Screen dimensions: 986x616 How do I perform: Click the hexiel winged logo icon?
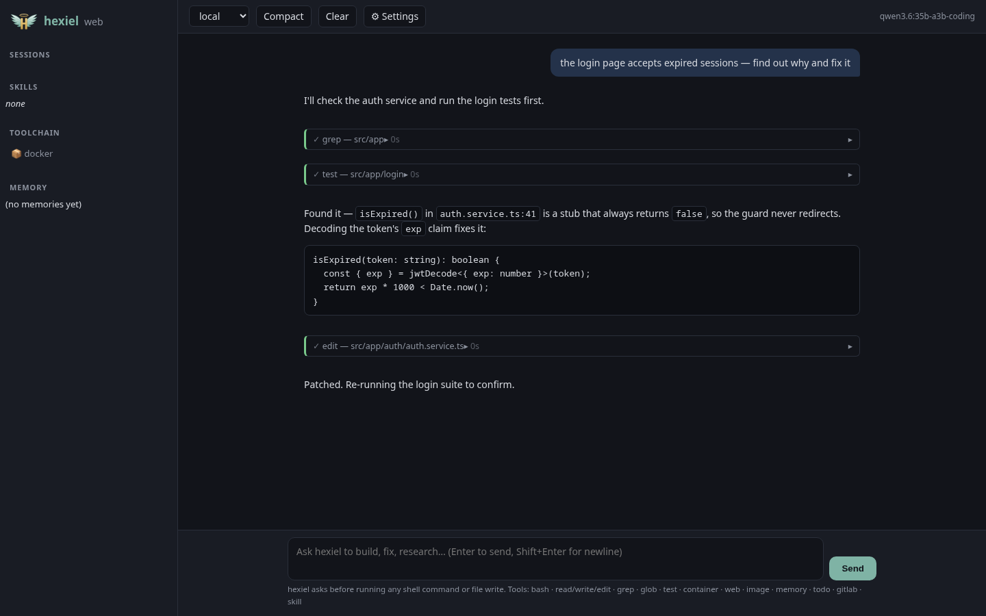(23, 22)
